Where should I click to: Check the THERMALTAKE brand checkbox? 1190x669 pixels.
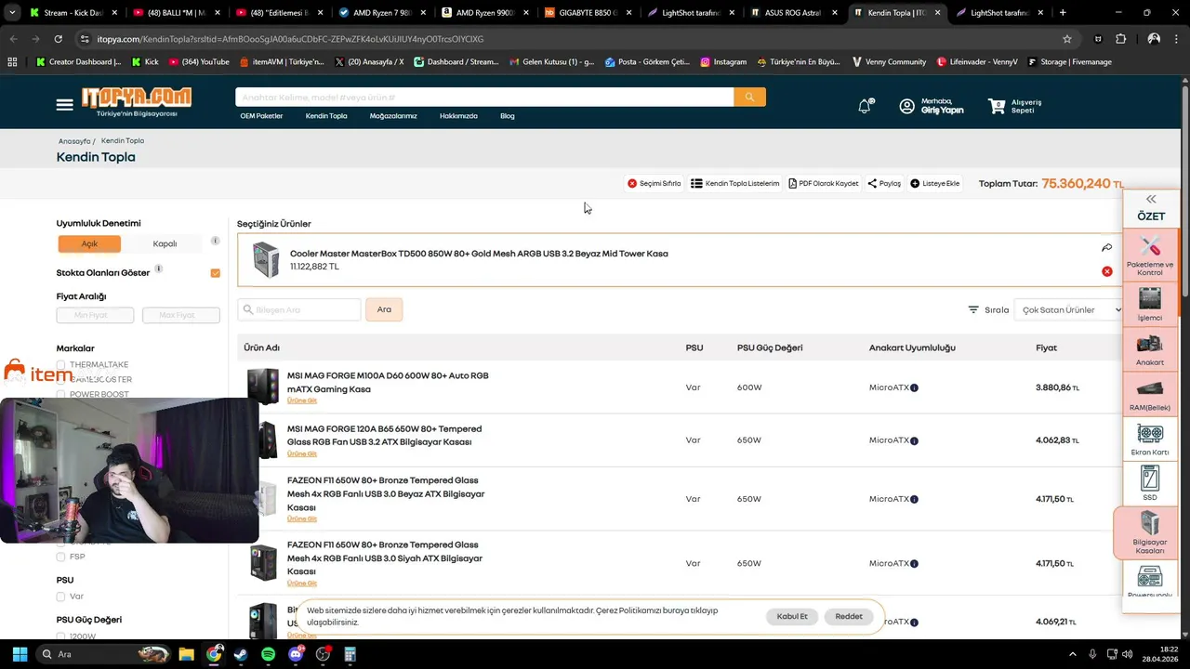point(61,365)
